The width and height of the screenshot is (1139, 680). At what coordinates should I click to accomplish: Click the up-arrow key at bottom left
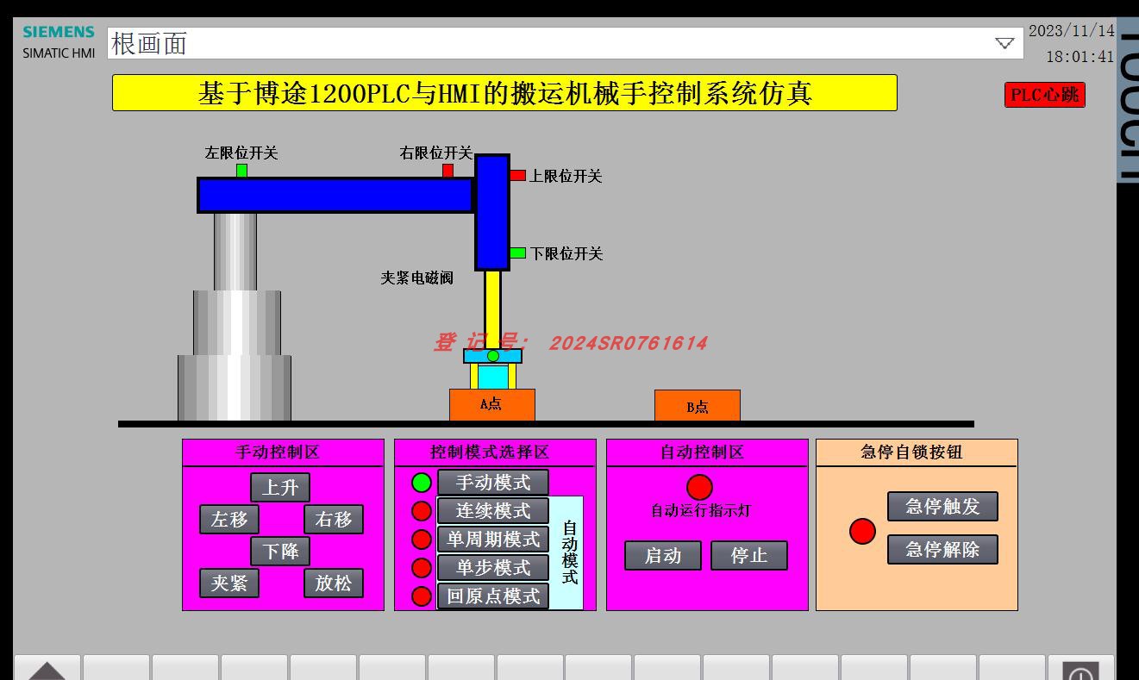tap(47, 668)
